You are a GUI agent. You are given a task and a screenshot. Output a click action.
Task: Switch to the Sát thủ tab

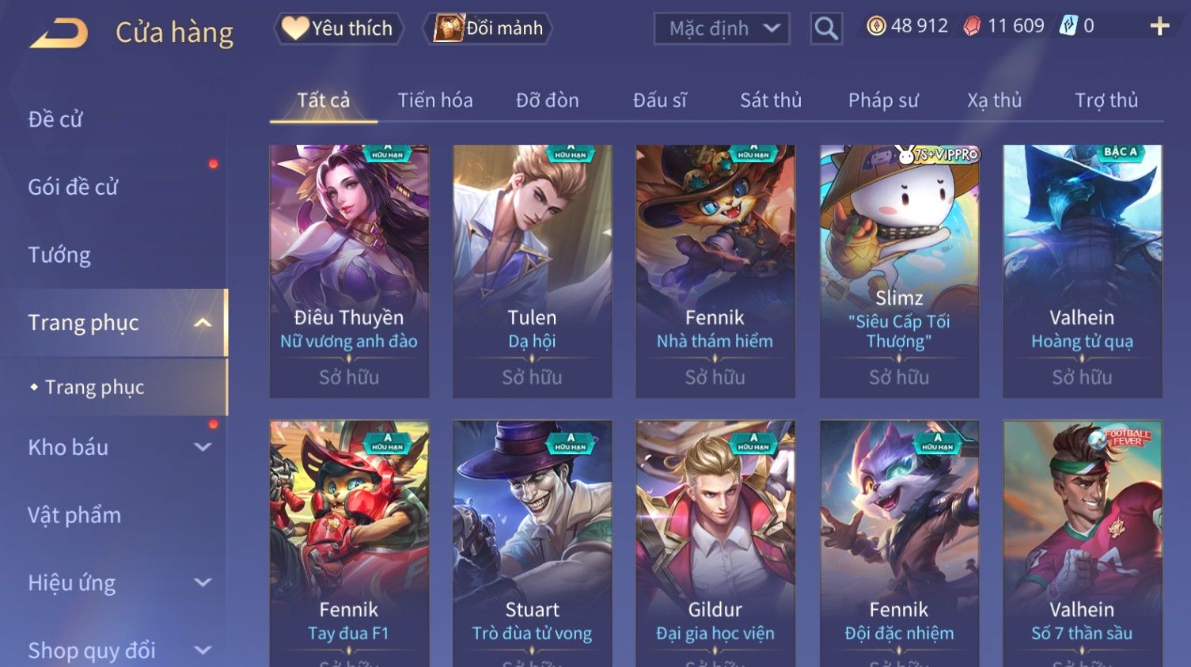click(771, 100)
